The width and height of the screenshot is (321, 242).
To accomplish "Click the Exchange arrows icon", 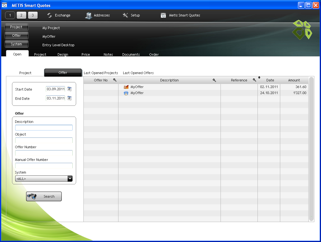I will (49, 15).
